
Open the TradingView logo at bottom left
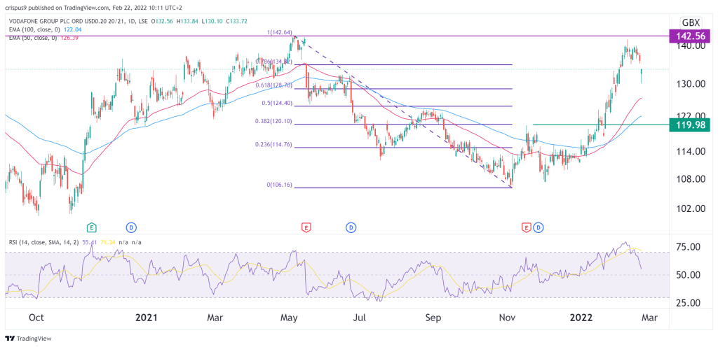click(28, 339)
